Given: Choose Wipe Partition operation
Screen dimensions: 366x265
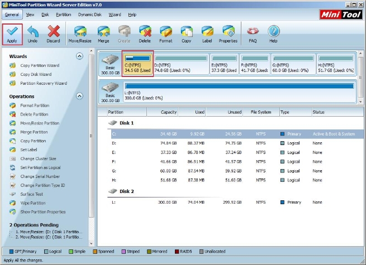Looking at the screenshot, I should (x=32, y=203).
